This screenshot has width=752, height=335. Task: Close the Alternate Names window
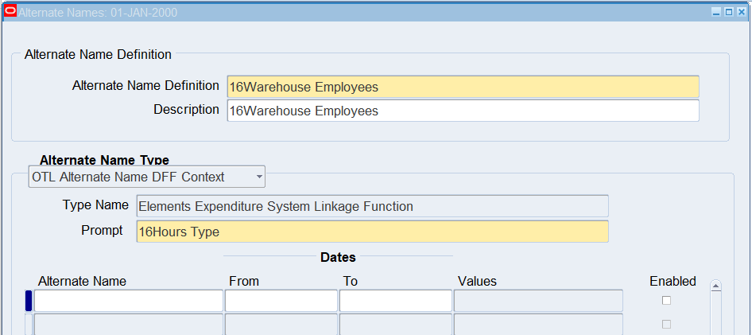742,12
